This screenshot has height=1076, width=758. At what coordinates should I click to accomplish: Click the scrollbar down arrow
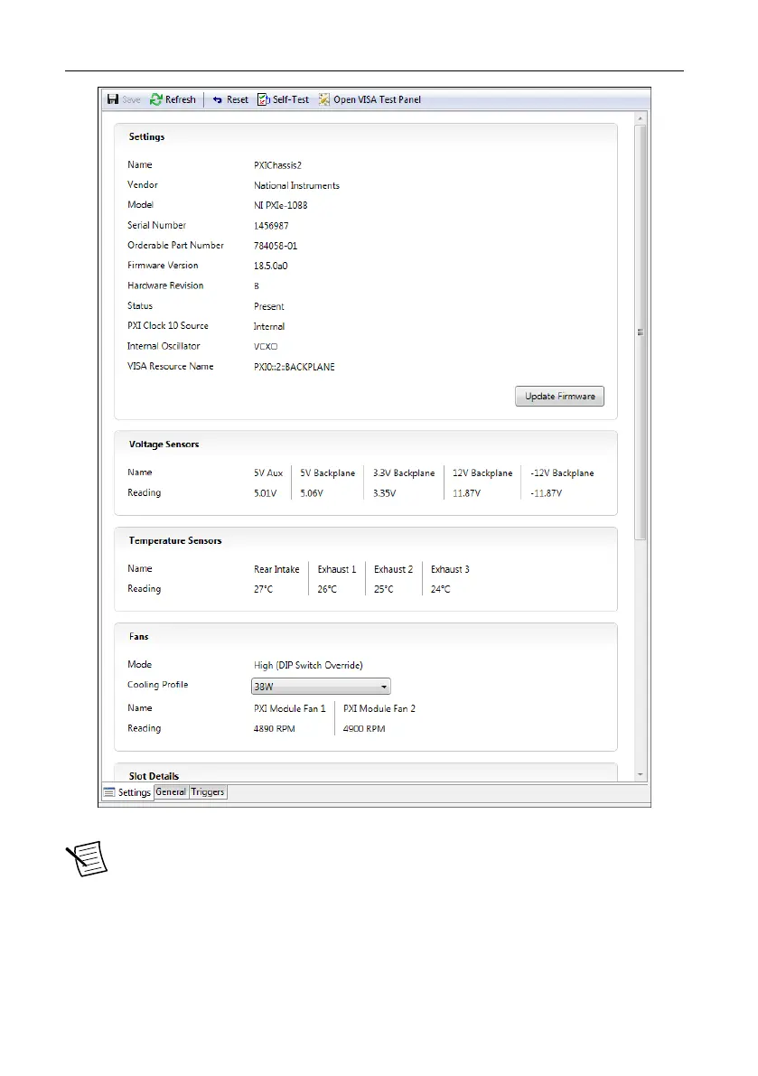point(641,774)
